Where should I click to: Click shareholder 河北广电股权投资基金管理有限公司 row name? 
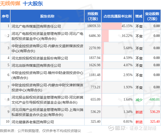point(47,36)
